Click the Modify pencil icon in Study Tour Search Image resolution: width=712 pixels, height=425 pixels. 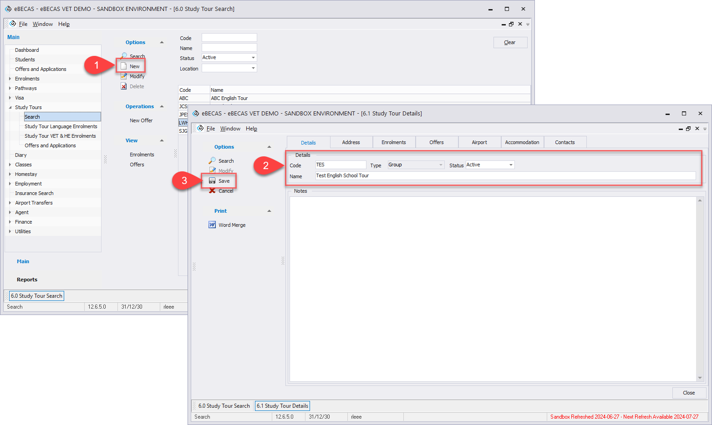(123, 76)
